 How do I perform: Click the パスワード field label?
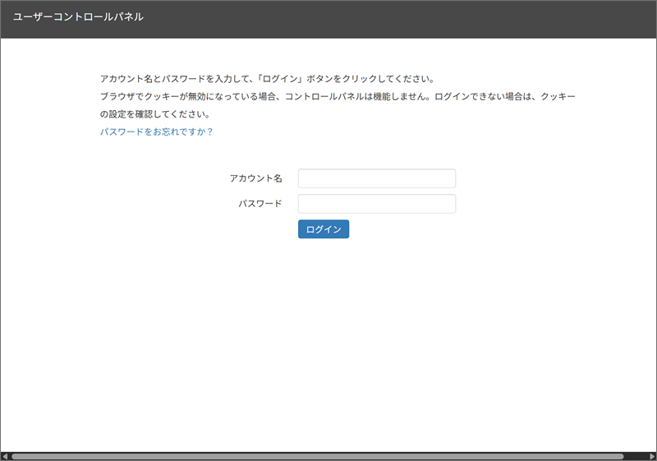click(260, 204)
